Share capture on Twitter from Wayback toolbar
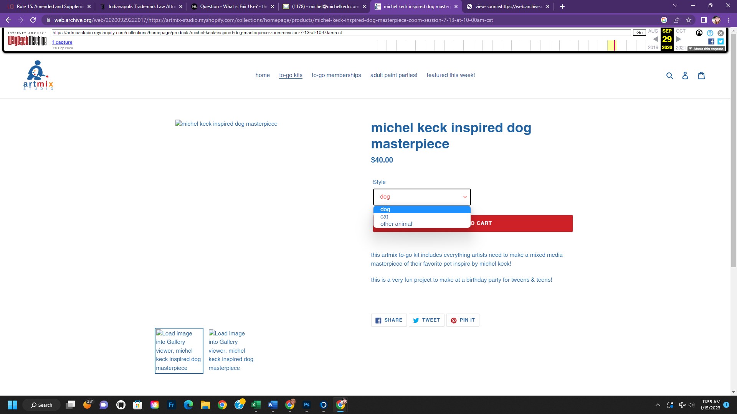Screen dimensions: 737x414 (720, 41)
